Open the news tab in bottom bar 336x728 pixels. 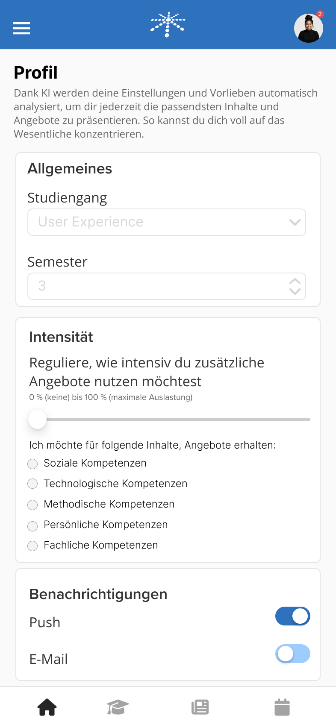pos(200,707)
